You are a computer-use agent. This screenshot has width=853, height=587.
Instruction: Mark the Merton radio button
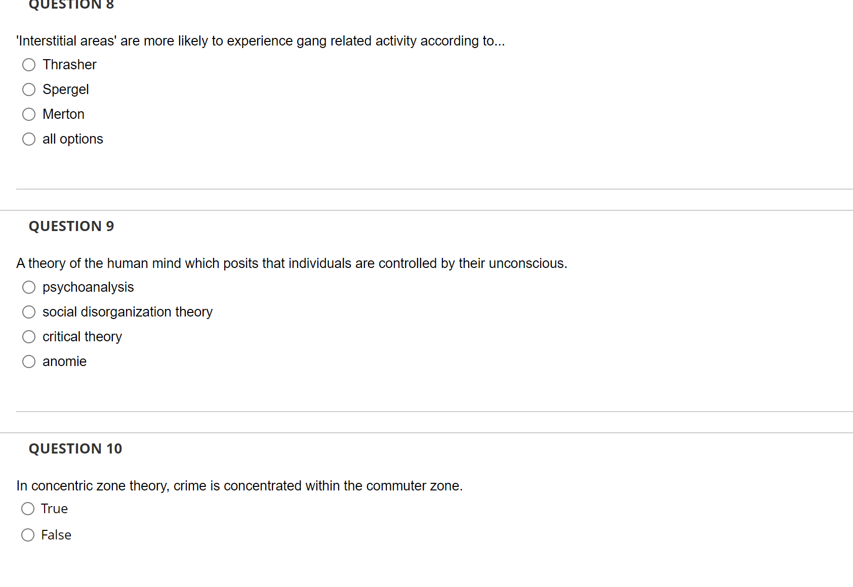click(29, 114)
